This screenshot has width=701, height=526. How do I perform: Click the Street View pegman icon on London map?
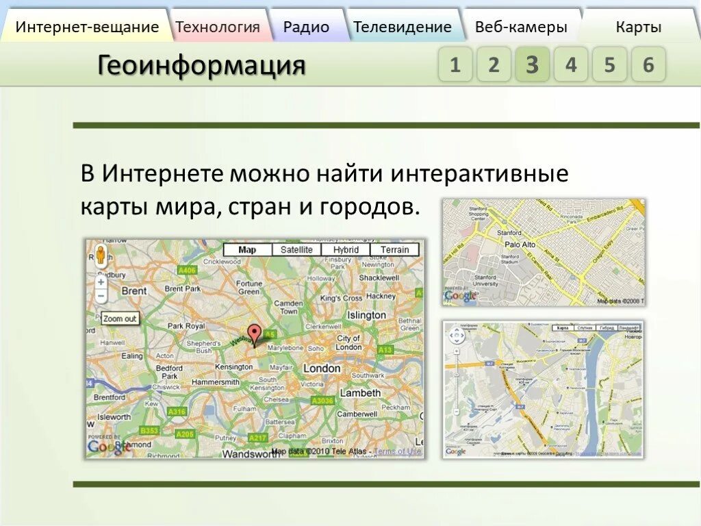coord(101,256)
